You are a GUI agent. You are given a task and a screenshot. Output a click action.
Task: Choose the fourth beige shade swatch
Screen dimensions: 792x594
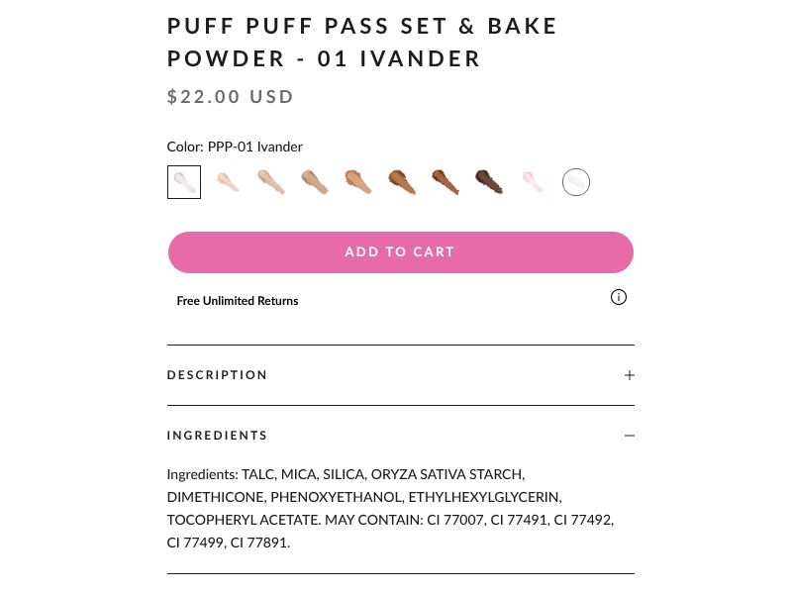[315, 181]
